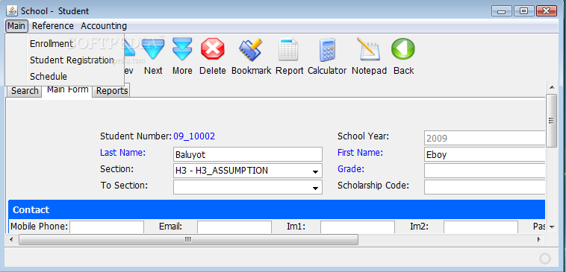Expand the Section dropdown

315,171
